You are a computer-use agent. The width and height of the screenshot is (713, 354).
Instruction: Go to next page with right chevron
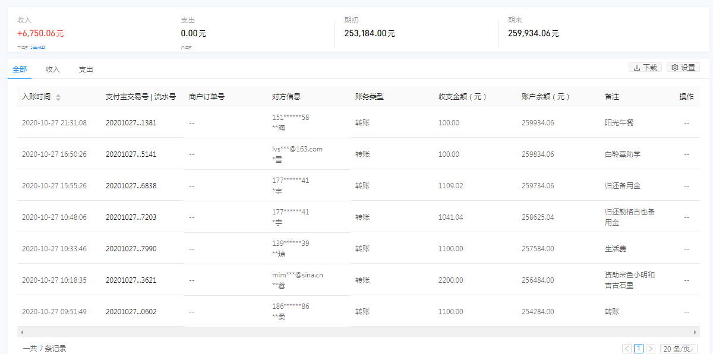click(x=651, y=349)
